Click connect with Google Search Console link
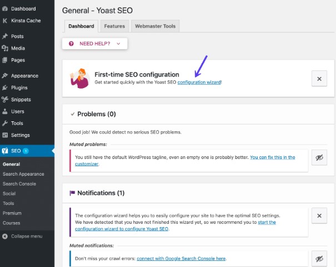This screenshot has height=267, width=336. pyautogui.click(x=182, y=259)
